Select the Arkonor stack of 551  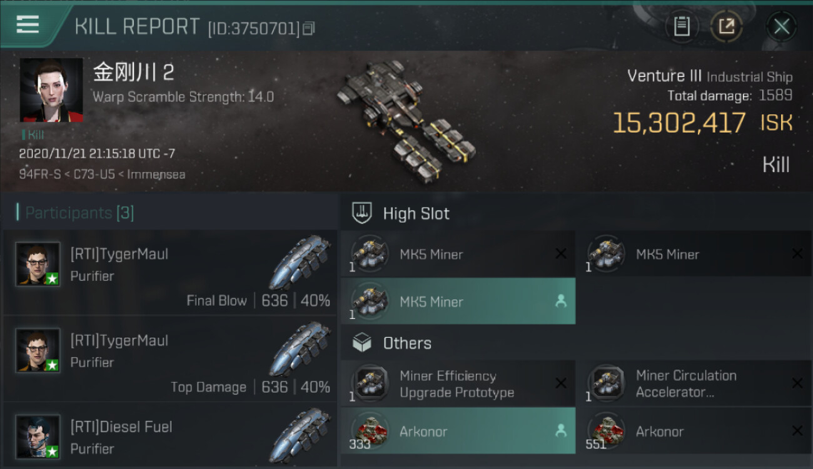point(694,431)
